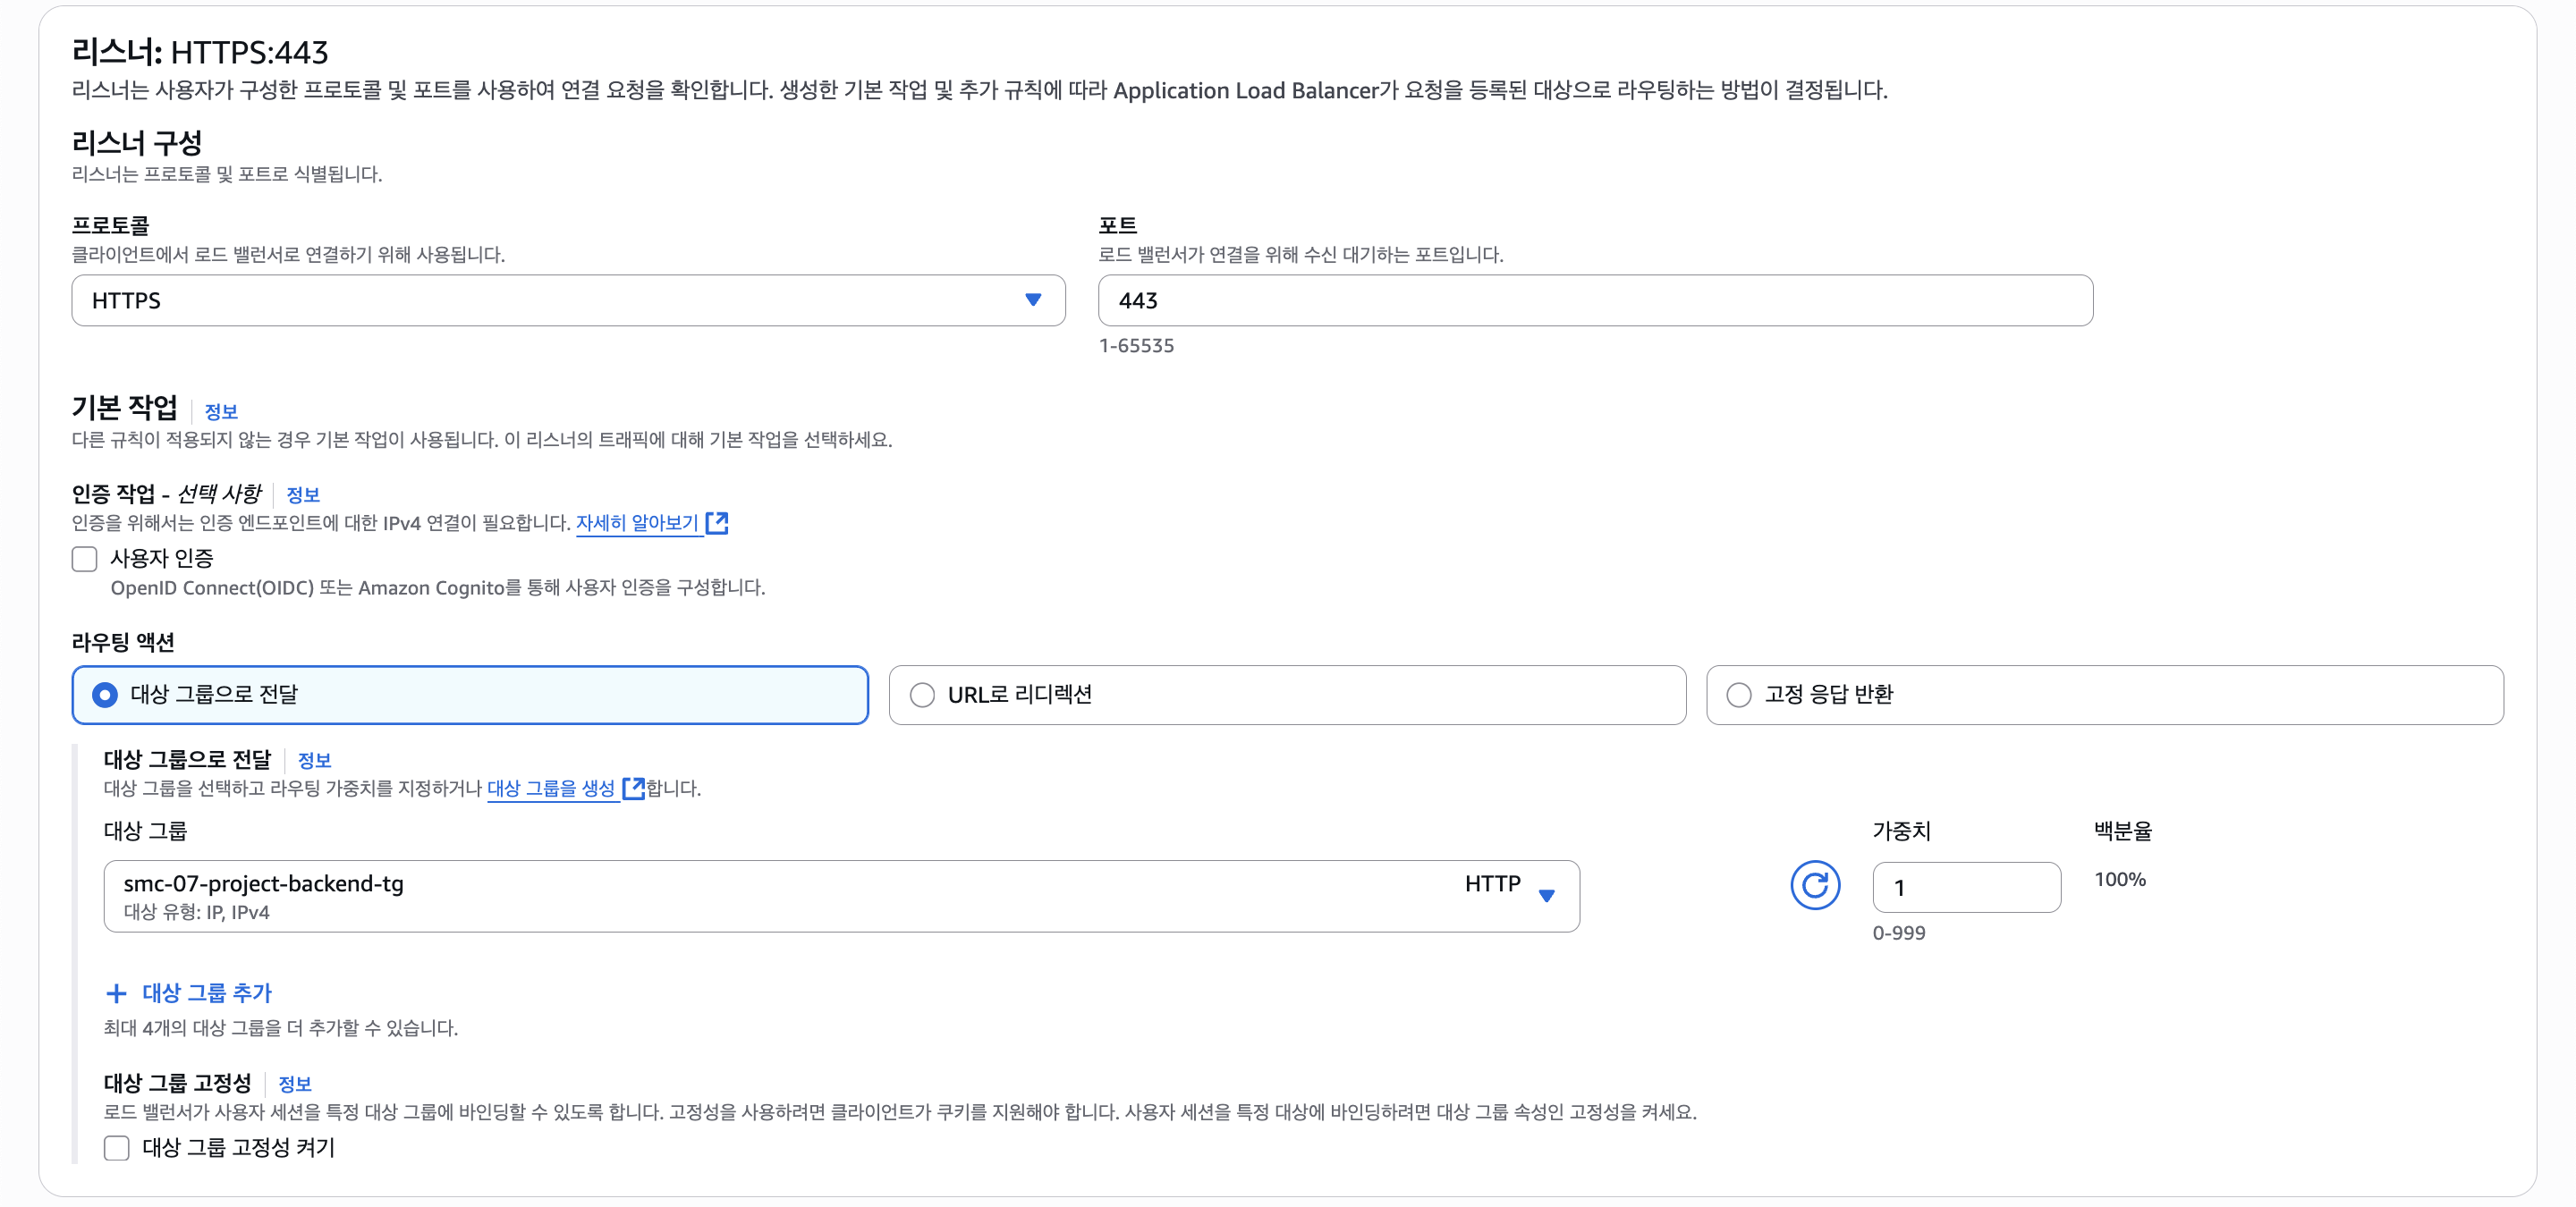Click the 자세히 알아보기 link
Image resolution: width=2576 pixels, height=1207 pixels.
637,522
